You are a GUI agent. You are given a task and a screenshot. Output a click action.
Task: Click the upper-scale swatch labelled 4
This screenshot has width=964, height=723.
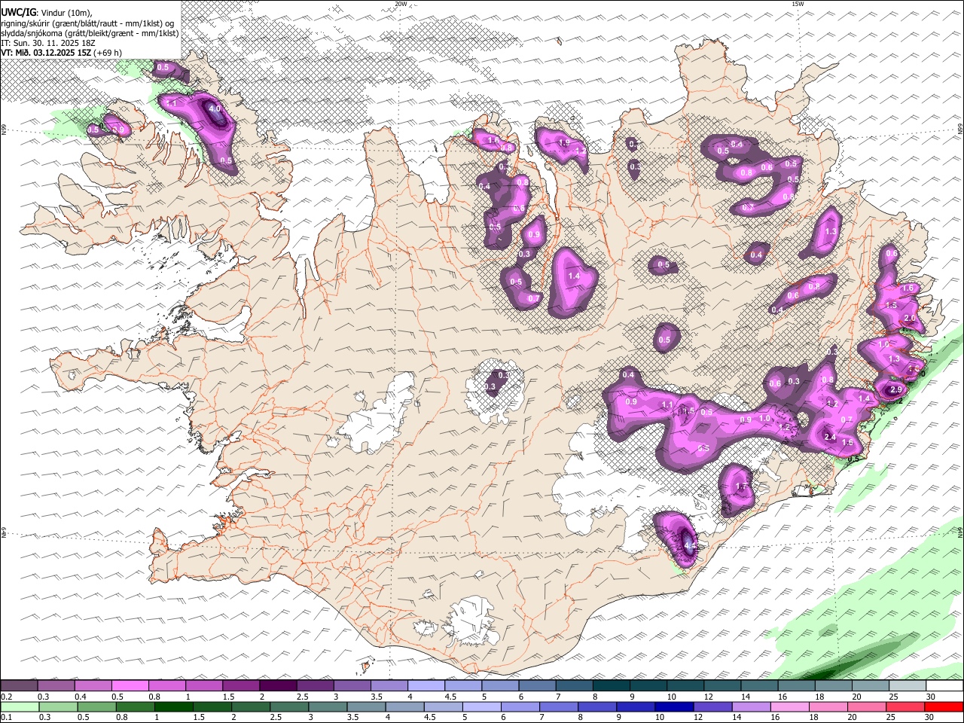[x=426, y=686]
